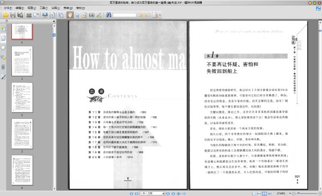
Task: Open the page number dropdown arrow
Action: 164,193
